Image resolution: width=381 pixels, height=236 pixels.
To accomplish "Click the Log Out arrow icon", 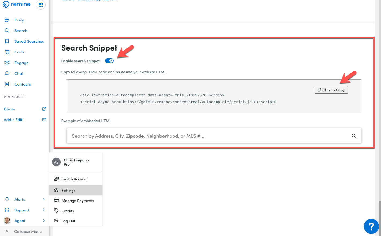I will [x=56, y=221].
